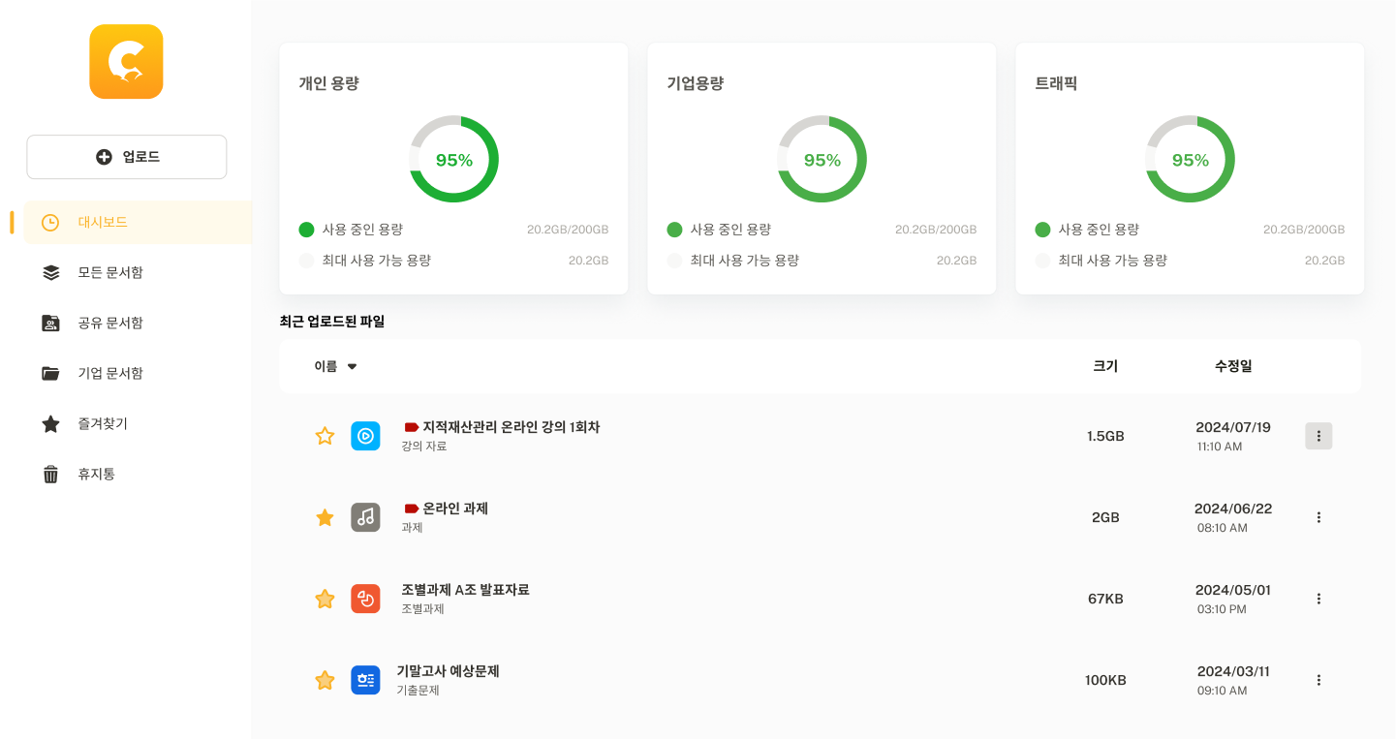Toggle favorite star for 지적재산관리 온라인 강의 1회차

(x=326, y=437)
